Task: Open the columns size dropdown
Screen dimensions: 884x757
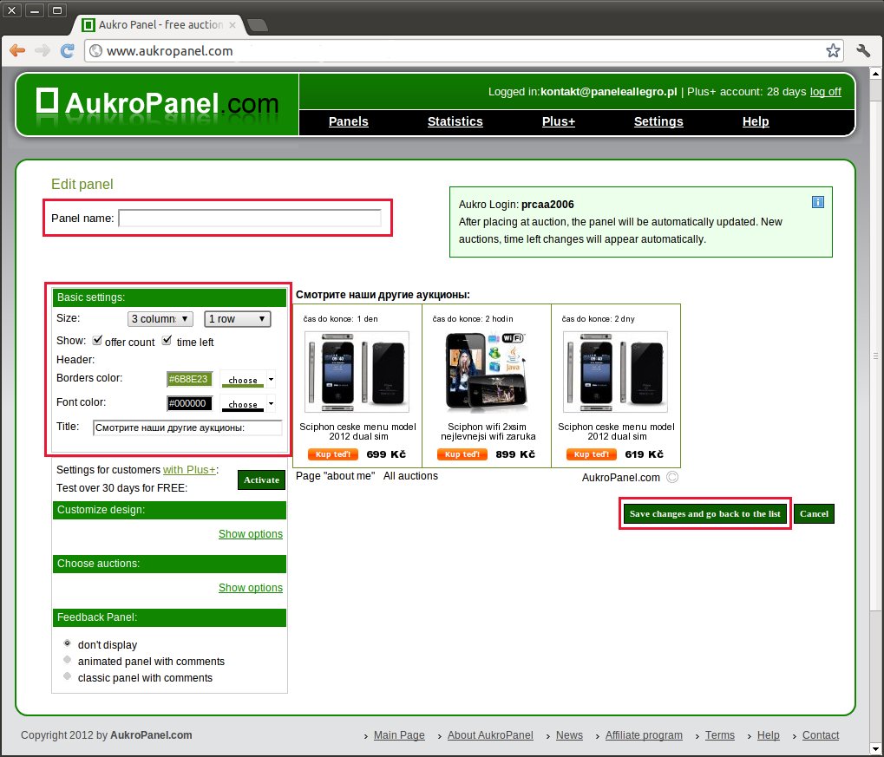Action: pyautogui.click(x=160, y=319)
